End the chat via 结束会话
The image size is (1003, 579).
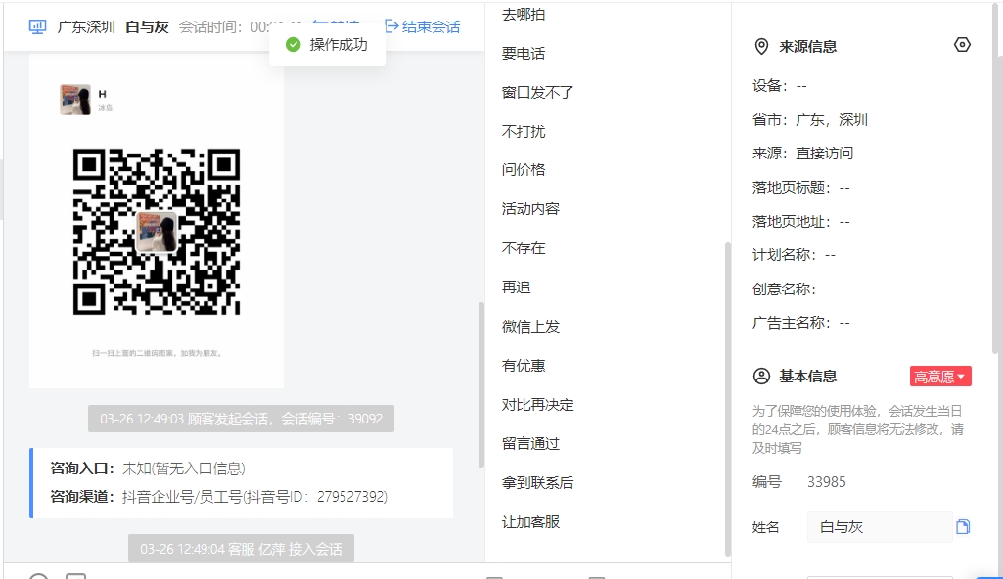click(422, 26)
